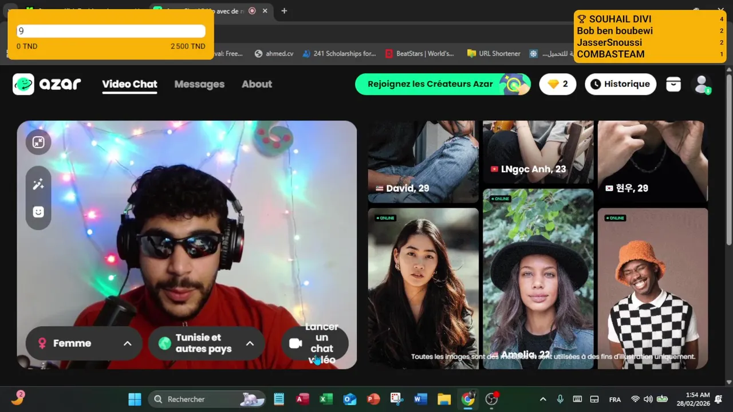The image size is (733, 412).
Task: Open the BeatStars bookmark
Action: tap(420, 53)
